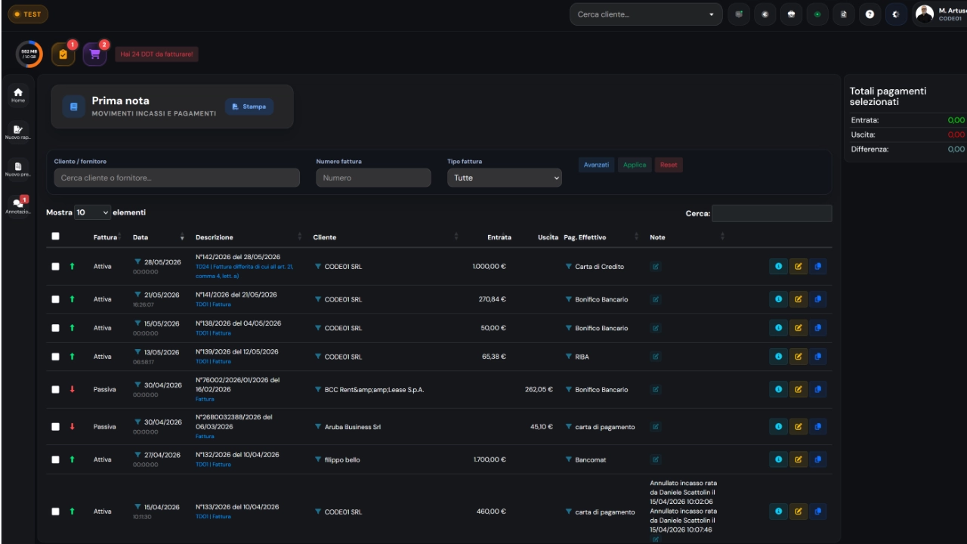The width and height of the screenshot is (967, 544).
Task: Select the N°138/2026 row checkbox
Action: pos(55,328)
